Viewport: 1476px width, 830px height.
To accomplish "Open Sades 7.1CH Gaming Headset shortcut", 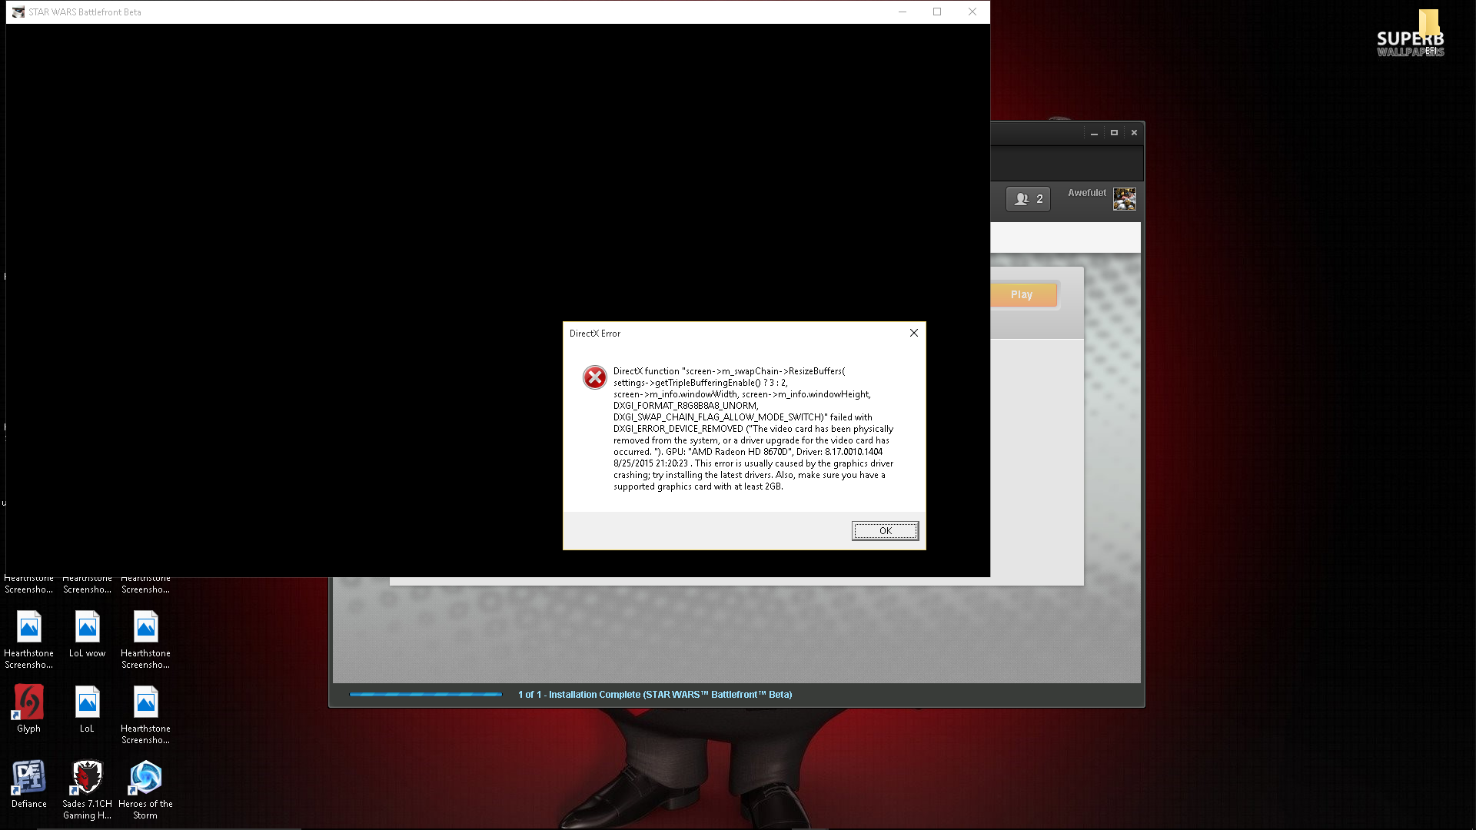I will [x=87, y=779].
